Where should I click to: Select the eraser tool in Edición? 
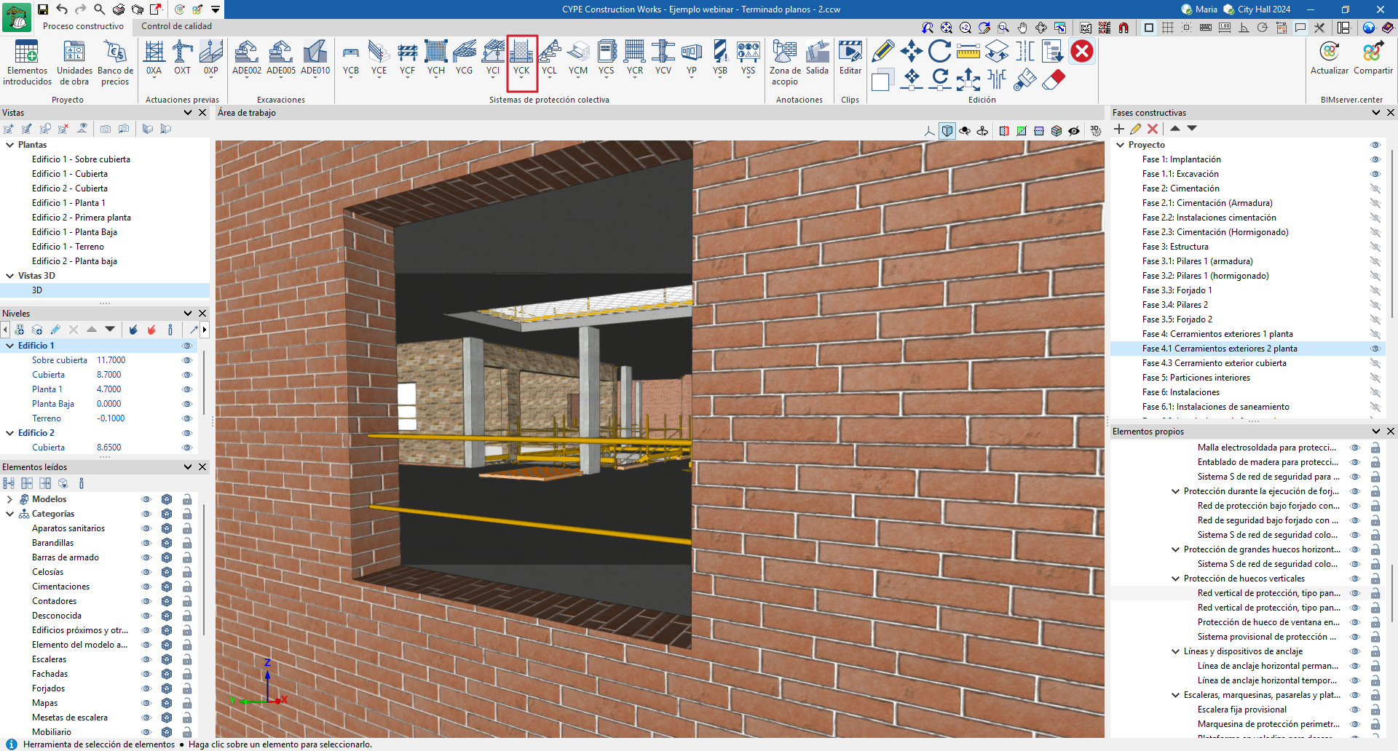coord(1054,79)
